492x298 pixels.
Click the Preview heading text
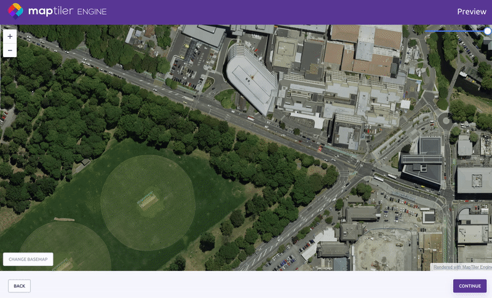[x=472, y=12]
